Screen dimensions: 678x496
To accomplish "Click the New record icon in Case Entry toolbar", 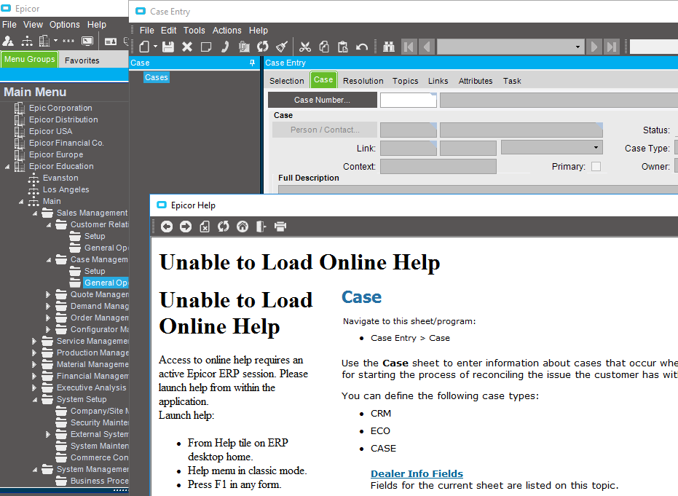I will pyautogui.click(x=145, y=47).
